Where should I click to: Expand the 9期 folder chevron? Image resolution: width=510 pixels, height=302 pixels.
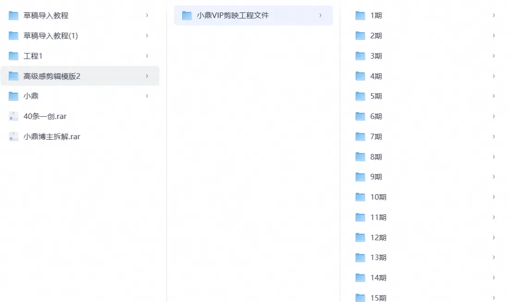tap(494, 177)
